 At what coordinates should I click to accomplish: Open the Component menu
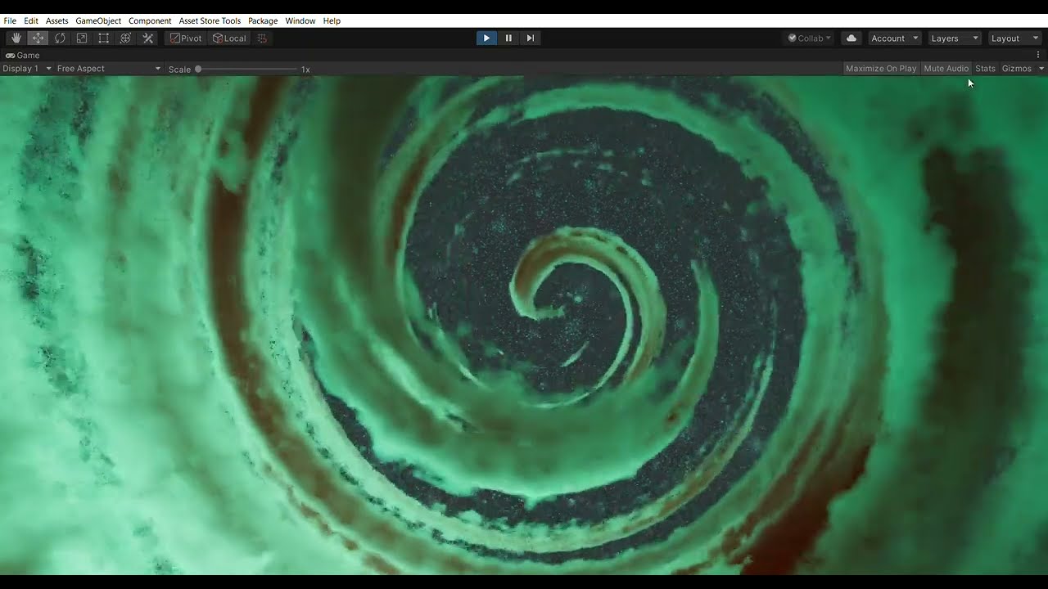(x=150, y=20)
